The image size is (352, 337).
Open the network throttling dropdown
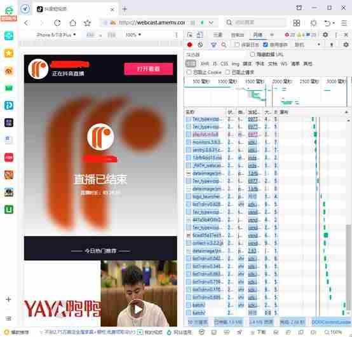coord(307,45)
